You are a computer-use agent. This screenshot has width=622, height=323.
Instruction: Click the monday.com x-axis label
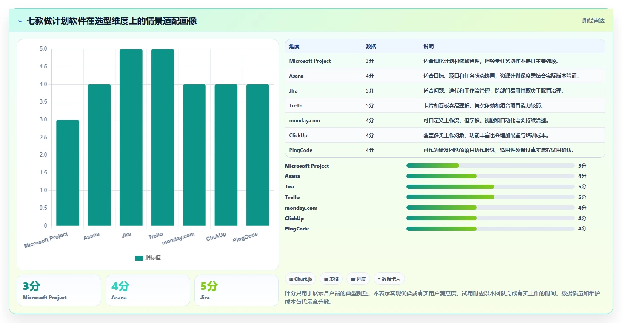pos(178,239)
